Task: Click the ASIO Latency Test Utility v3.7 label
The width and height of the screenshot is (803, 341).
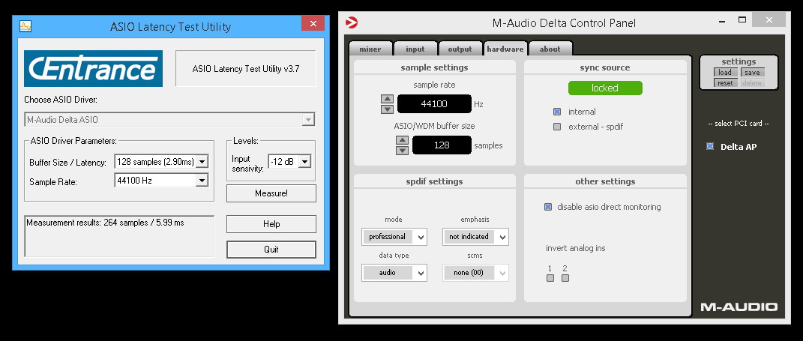Action: 246,69
